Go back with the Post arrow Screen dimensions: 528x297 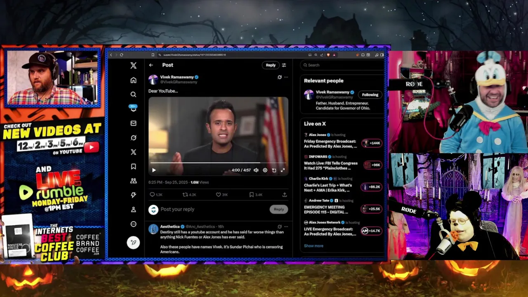coord(151,65)
